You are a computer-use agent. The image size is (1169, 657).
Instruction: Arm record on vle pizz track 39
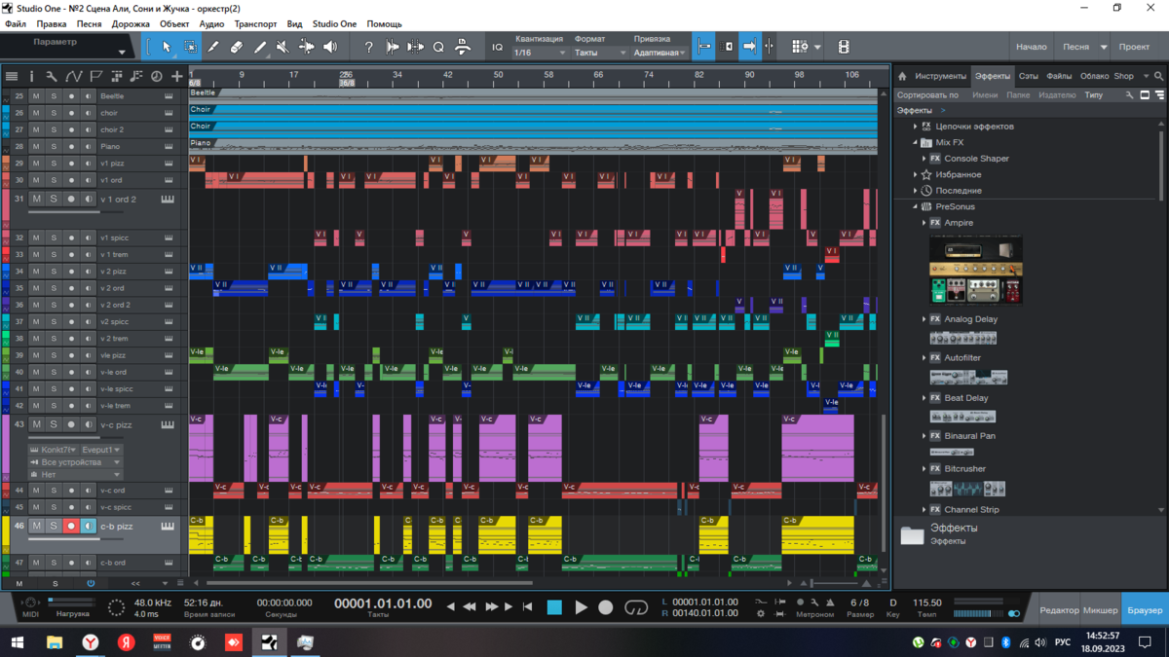point(71,355)
